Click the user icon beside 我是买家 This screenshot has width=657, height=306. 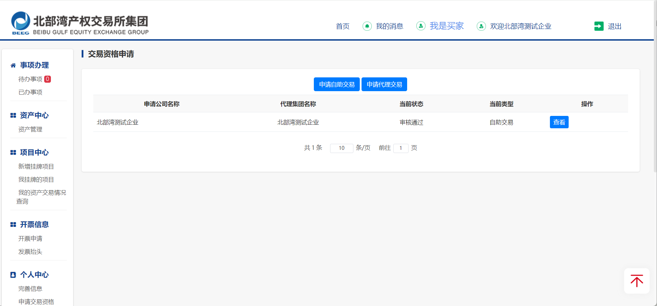point(421,26)
